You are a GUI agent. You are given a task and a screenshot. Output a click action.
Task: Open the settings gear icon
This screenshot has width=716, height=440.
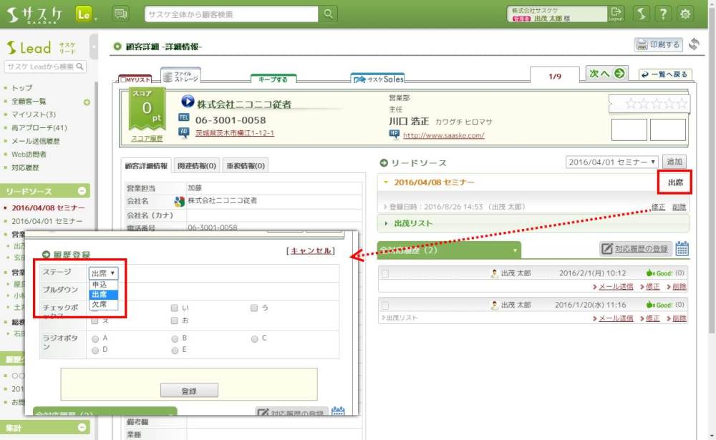coord(685,14)
